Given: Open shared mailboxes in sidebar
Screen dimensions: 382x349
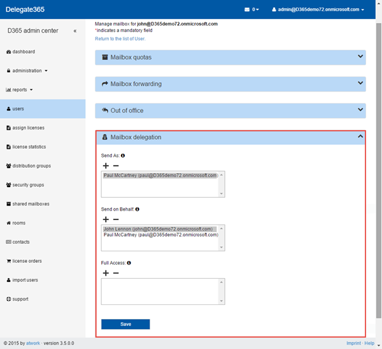Looking at the screenshot, I should 31,204.
